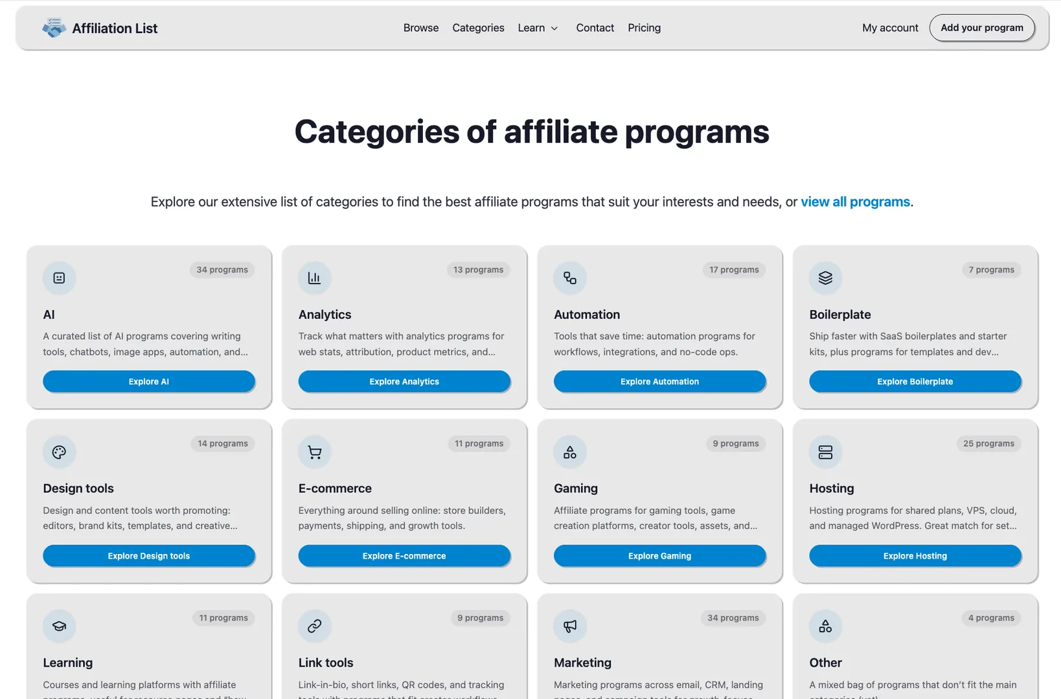Open the Pricing page
Viewport: 1061px width, 699px height.
pyautogui.click(x=644, y=28)
